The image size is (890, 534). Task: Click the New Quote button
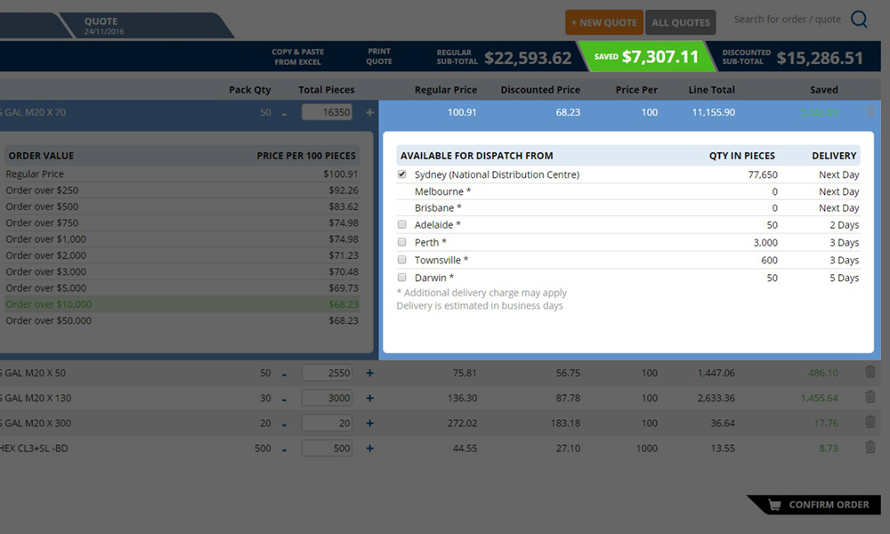603,22
